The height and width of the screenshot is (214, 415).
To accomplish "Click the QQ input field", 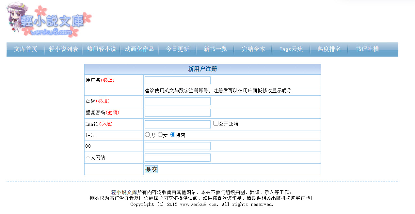I will click(178, 146).
